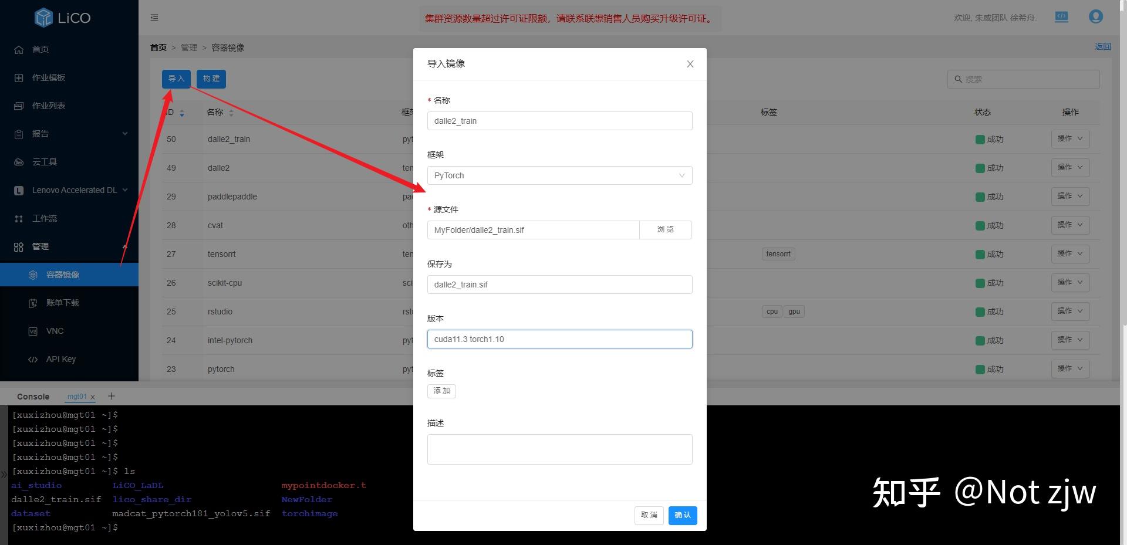
Task: Open the user avatar menu
Action: (x=1095, y=17)
